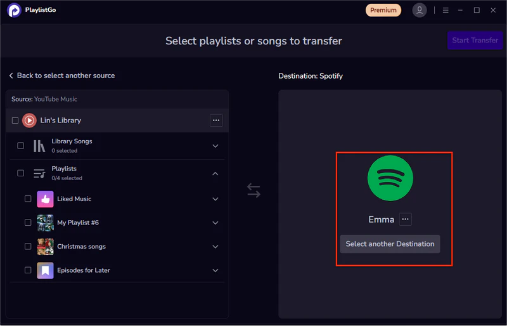Open the hamburger menu in title bar
Viewport: 507px width, 326px height.
click(x=446, y=10)
